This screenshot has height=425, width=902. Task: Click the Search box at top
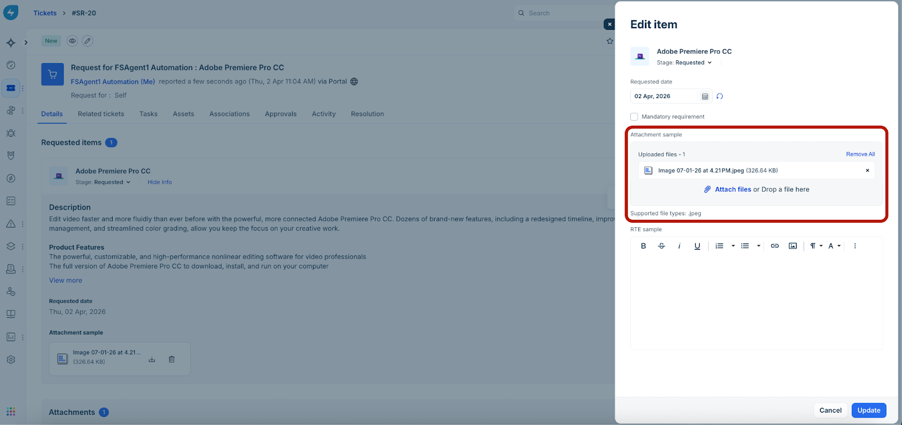[x=564, y=13]
